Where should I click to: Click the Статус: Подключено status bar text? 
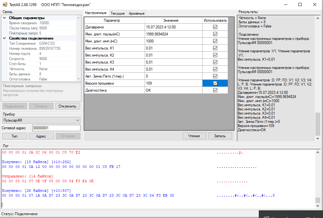(19, 214)
